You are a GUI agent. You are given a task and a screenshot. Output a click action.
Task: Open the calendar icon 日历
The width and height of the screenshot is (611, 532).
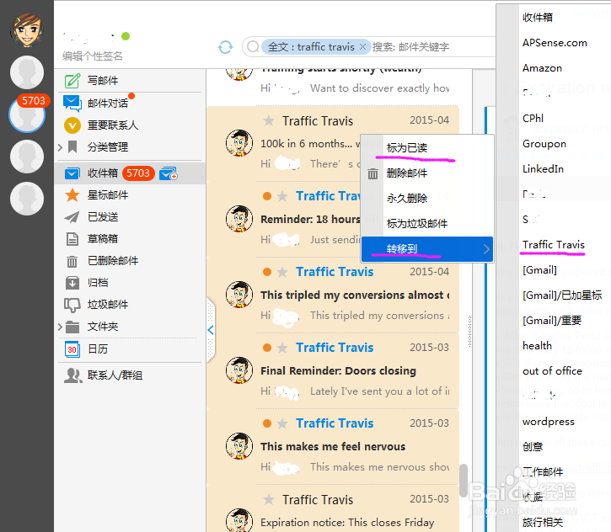coord(72,349)
